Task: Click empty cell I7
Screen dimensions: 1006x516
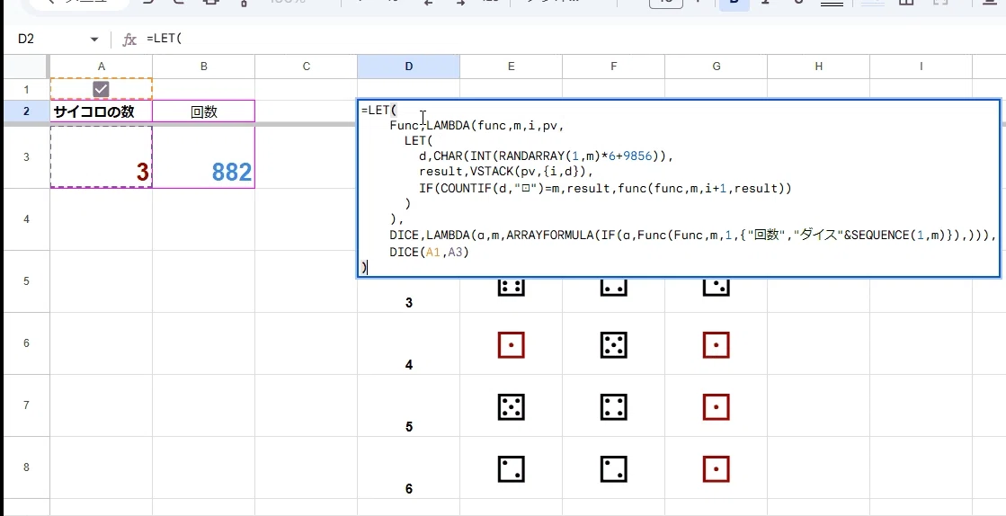Action: pyautogui.click(x=921, y=405)
